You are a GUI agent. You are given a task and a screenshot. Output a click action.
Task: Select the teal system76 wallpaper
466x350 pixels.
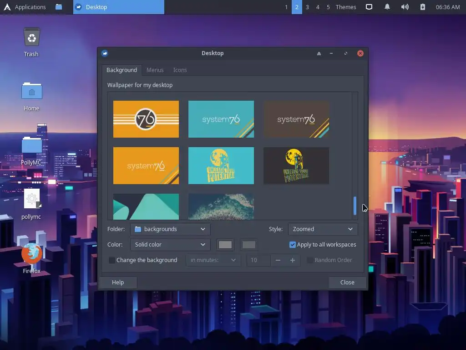click(x=221, y=119)
